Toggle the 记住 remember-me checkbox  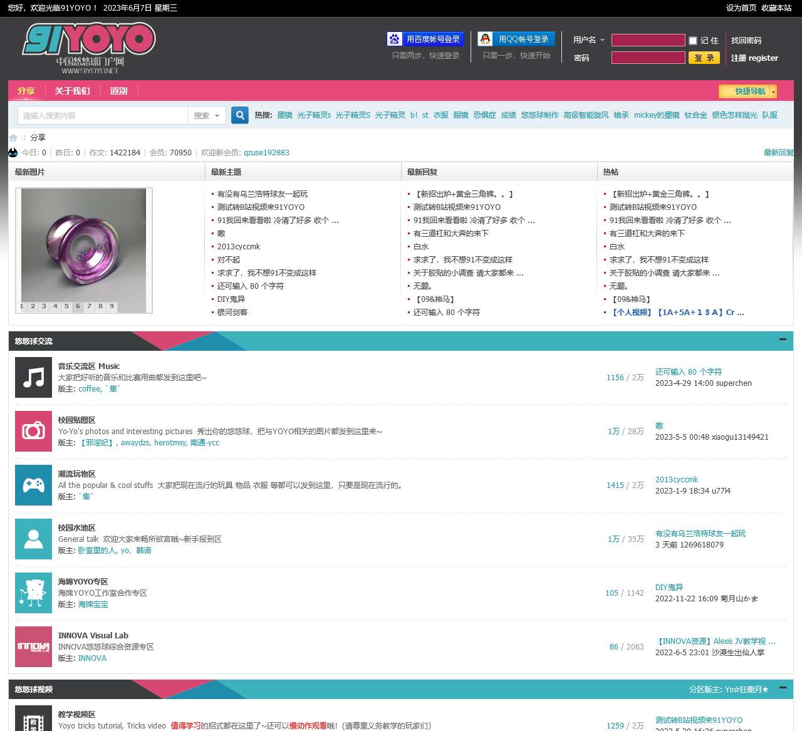click(693, 40)
